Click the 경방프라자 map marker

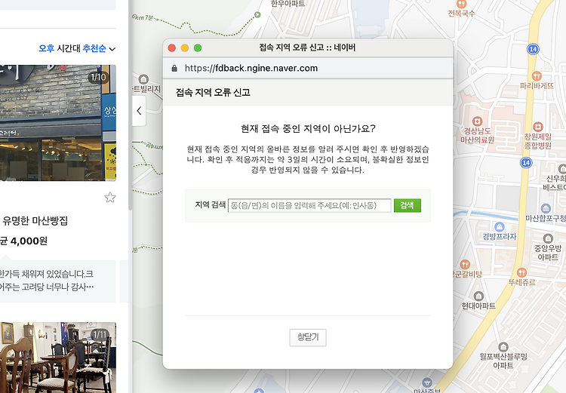(500, 226)
